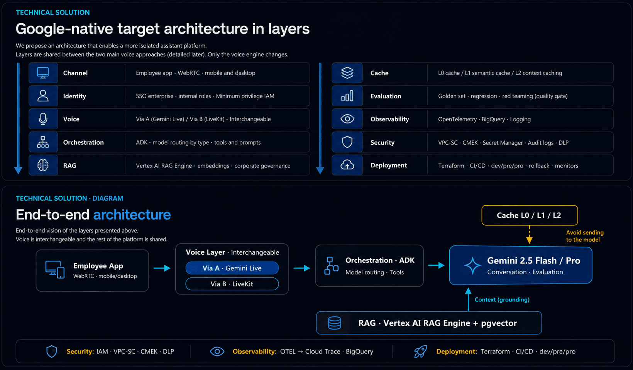This screenshot has width=633, height=370.
Task: Click the Channel monitor icon
Action: (x=43, y=73)
